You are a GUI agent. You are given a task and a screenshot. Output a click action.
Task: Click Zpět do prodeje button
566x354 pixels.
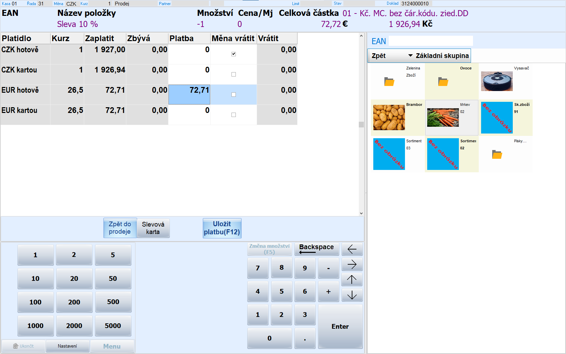(120, 228)
